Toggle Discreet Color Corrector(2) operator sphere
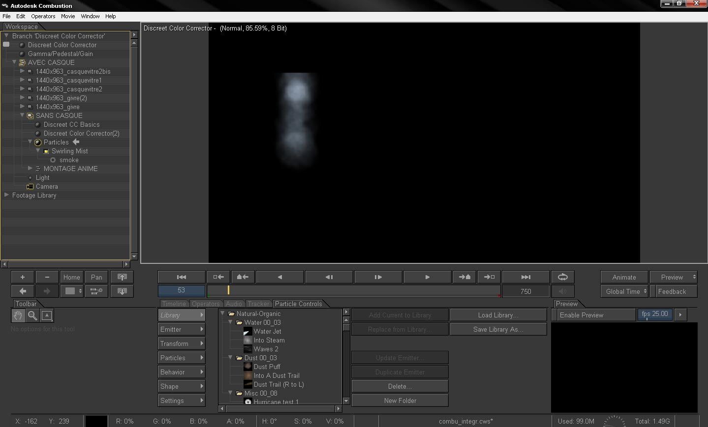The width and height of the screenshot is (708, 427). click(37, 134)
